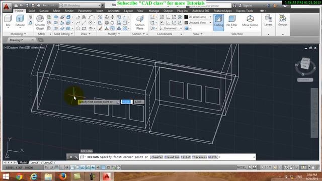This screenshot has width=322, height=181.
Task: Open the workspace dropdown in title bar
Action: click(x=79, y=6)
